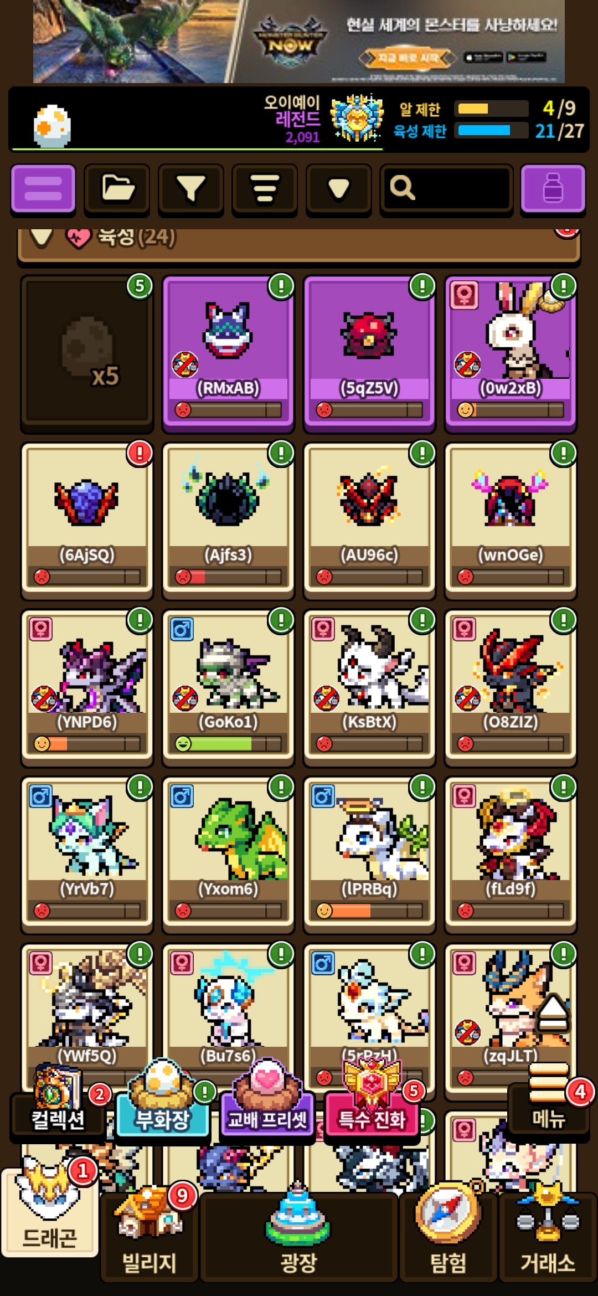Click the red alert on (6AjSQ)
The image size is (598, 1296).
tap(140, 454)
